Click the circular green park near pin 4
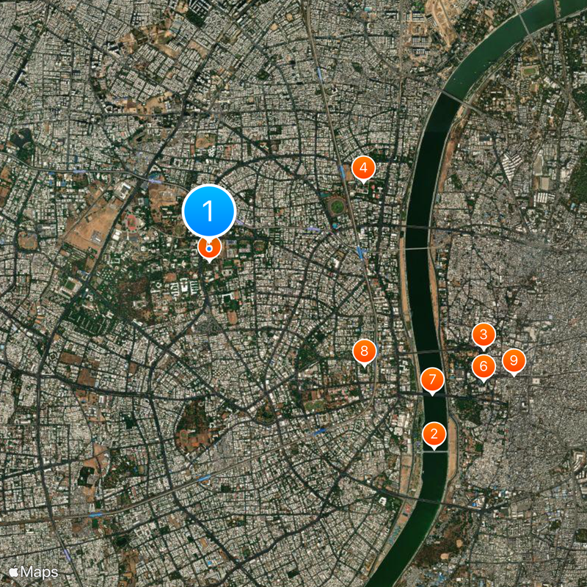Viewport: 587px width, 587px height. tap(337, 205)
